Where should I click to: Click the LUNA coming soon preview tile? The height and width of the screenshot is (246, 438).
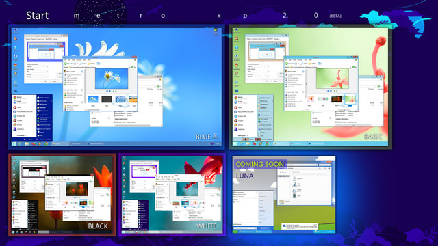click(x=284, y=195)
